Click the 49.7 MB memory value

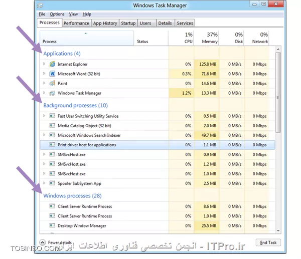pyautogui.click(x=209, y=135)
